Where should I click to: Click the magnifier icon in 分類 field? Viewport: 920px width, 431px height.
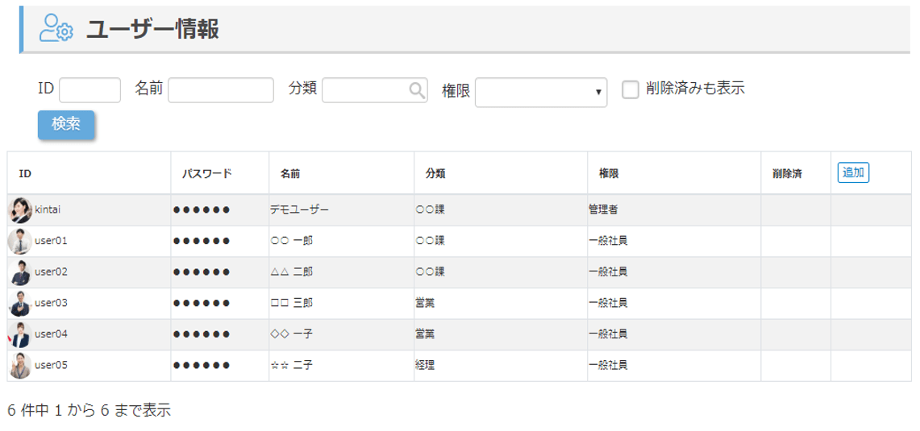point(417,90)
